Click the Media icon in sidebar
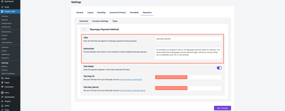 (x=2, y=78)
